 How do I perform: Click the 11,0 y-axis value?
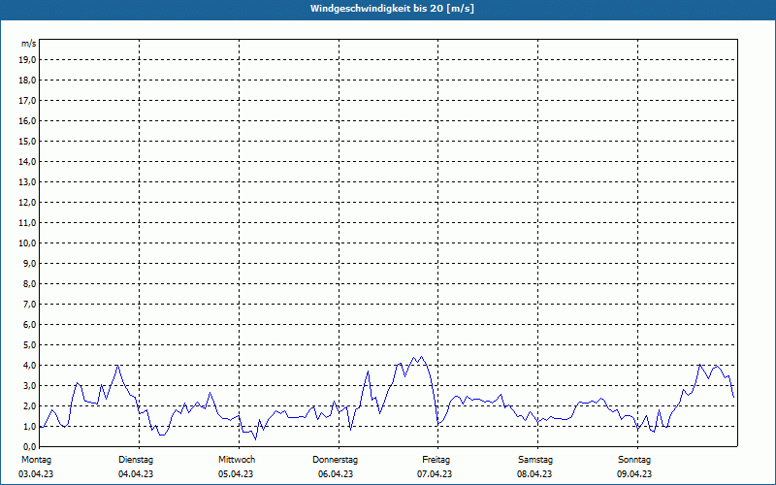click(27, 223)
